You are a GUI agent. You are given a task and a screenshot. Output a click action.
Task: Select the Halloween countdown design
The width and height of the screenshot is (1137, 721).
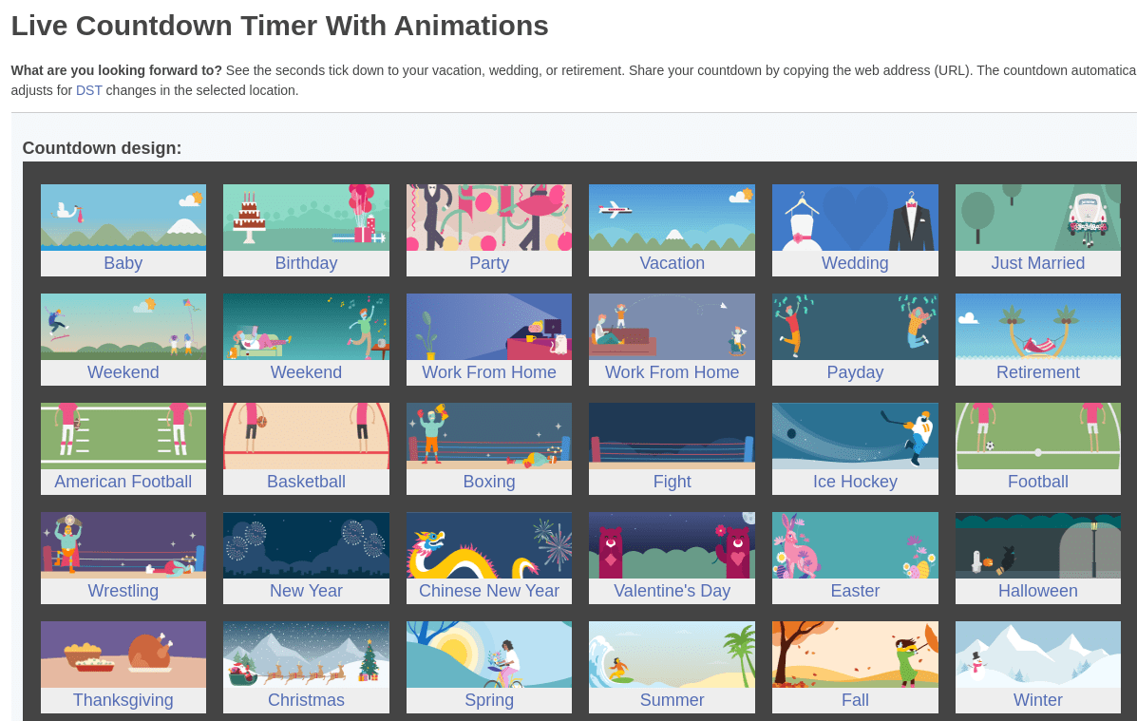(x=1037, y=558)
